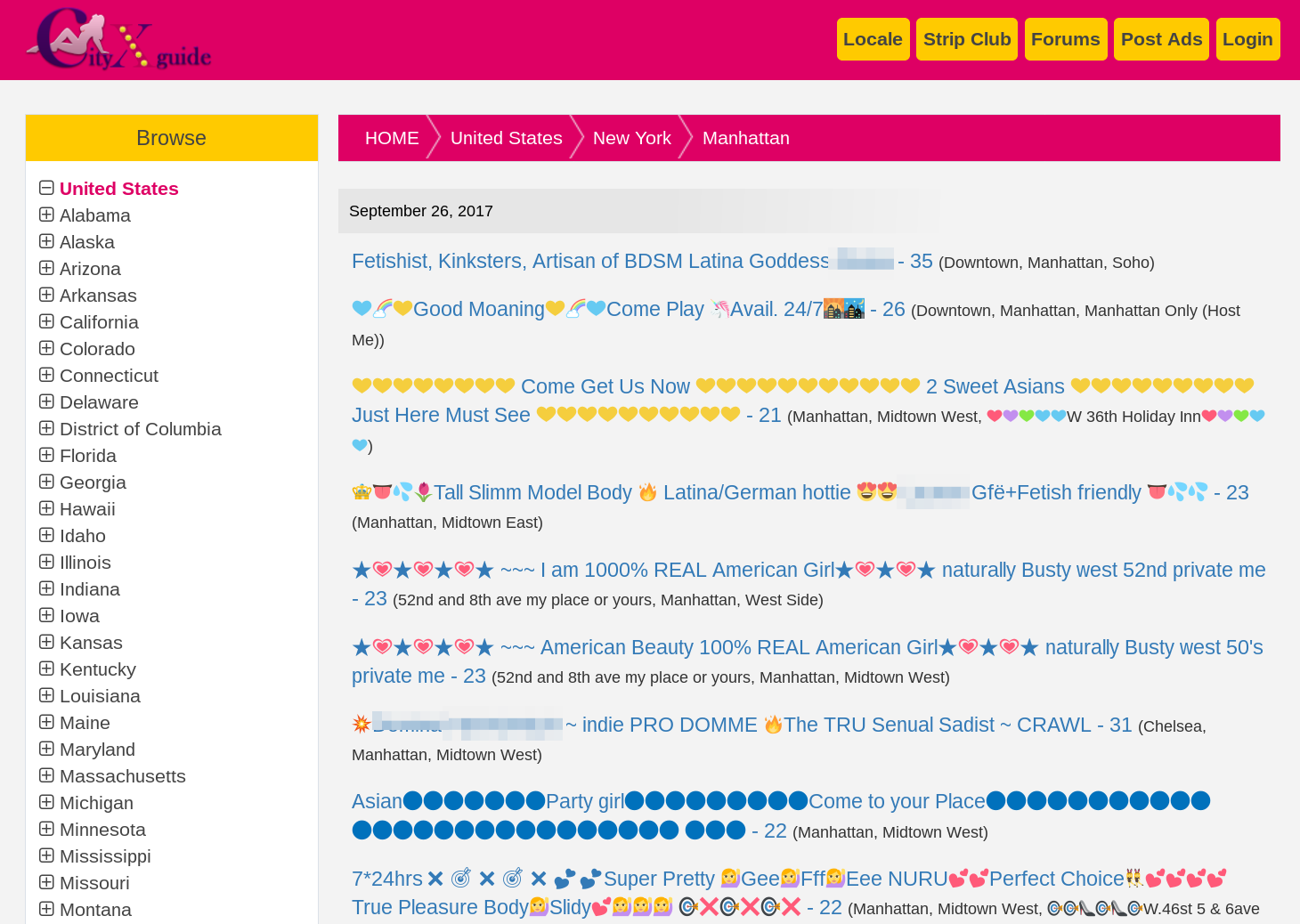1300x924 pixels.
Task: Open the Missouri state link
Action: coord(94,883)
